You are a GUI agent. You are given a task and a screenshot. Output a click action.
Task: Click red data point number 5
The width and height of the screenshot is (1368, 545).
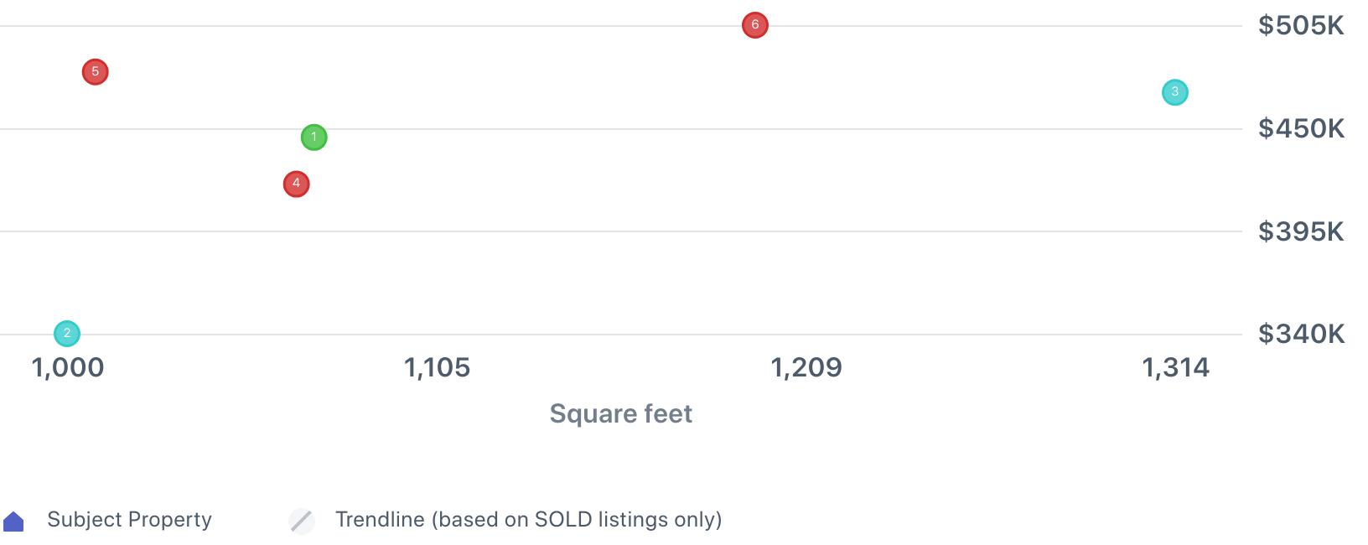95,72
